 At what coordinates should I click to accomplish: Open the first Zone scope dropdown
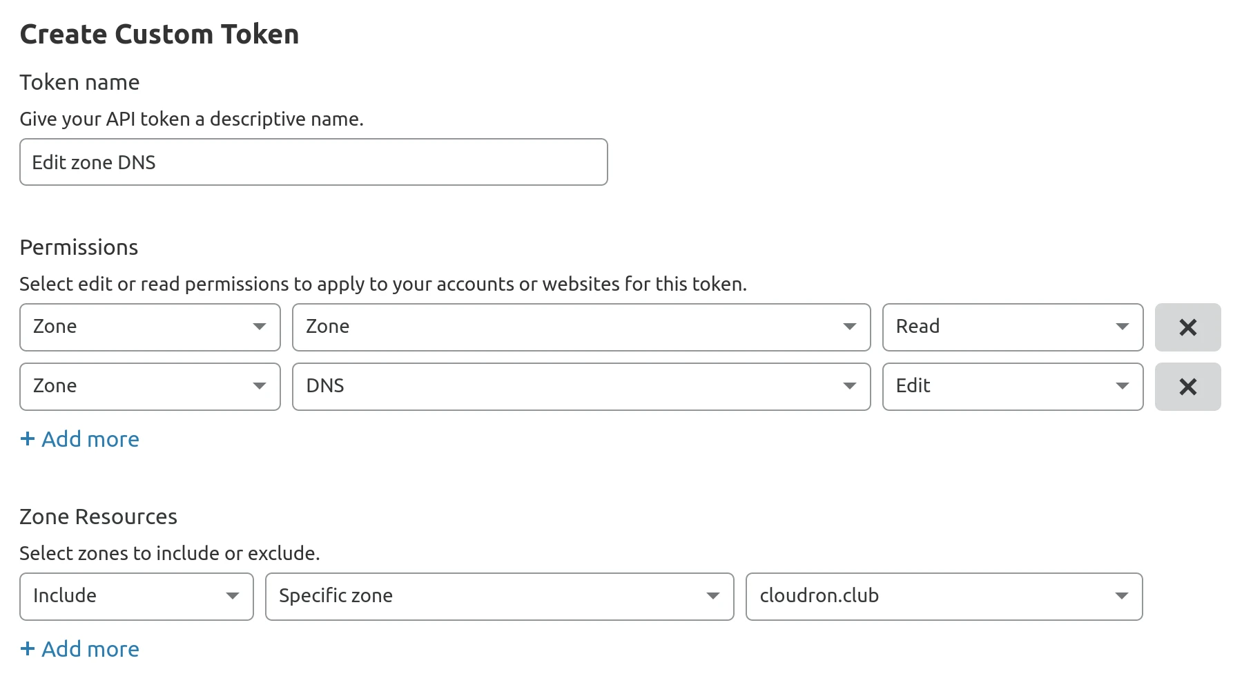click(x=150, y=327)
